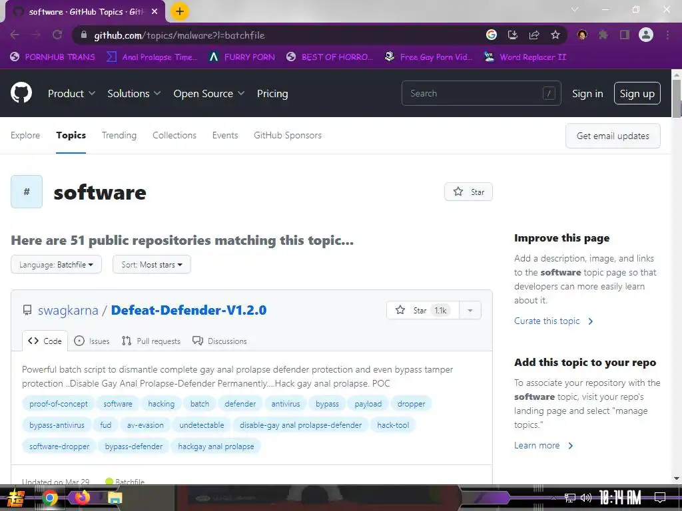Viewport: 682px width, 511px height.
Task: Click the share page icon in address bar
Action: pyautogui.click(x=534, y=35)
